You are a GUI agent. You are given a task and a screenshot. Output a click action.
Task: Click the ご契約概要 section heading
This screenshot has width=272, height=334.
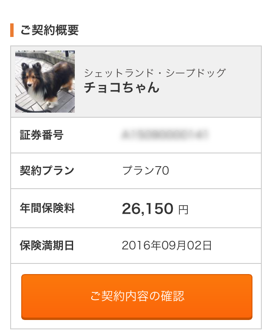click(x=49, y=30)
